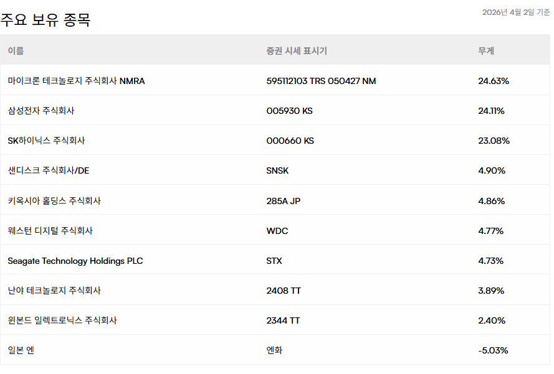The height and width of the screenshot is (374, 554).
Task: Select 웨스턴 디지털 주식회사 name
Action: coord(50,231)
